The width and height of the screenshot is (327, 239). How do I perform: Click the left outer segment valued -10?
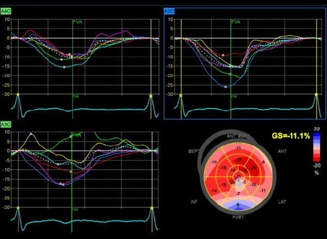tap(213, 163)
